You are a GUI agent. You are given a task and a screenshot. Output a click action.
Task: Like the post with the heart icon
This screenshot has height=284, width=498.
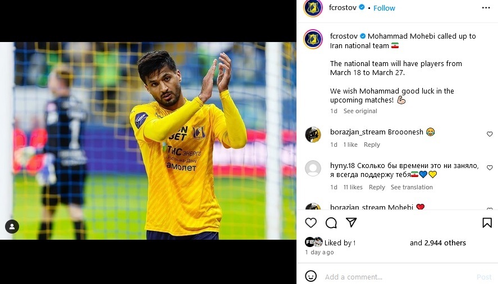310,223
